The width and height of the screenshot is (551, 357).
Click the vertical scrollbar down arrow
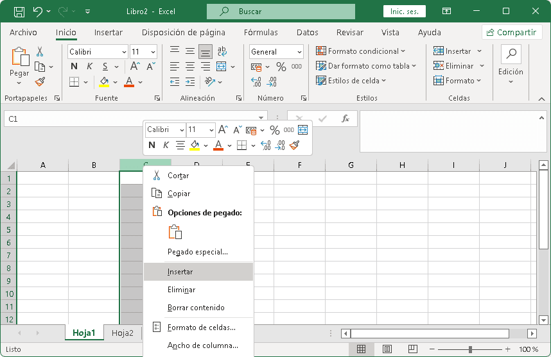544,319
